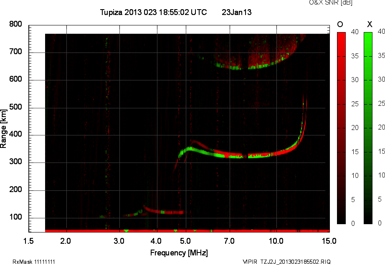Image resolution: width=385 pixels, height=265 pixels.
Task: Click the 1.5 MHz frequency tick label
Action: [28, 241]
